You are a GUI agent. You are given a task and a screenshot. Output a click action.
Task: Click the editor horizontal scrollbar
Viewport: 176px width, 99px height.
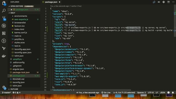(90, 90)
